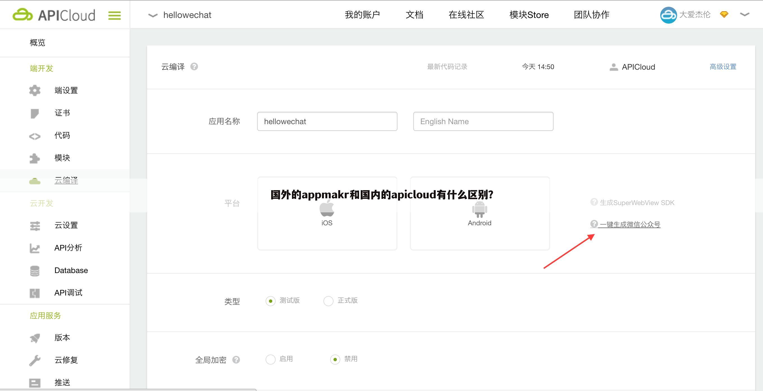Select the 正式版 radio button
The width and height of the screenshot is (763, 391).
click(x=328, y=301)
